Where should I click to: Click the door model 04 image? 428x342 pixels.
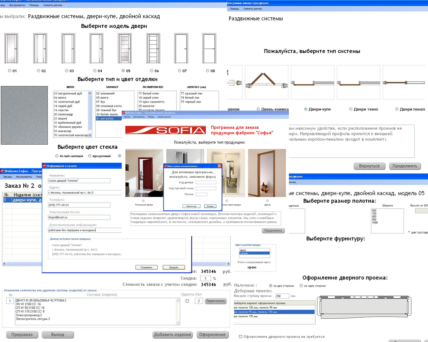tap(96, 48)
